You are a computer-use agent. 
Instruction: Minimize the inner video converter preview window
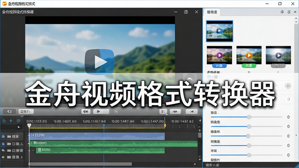pyautogui.click(x=176, y=12)
